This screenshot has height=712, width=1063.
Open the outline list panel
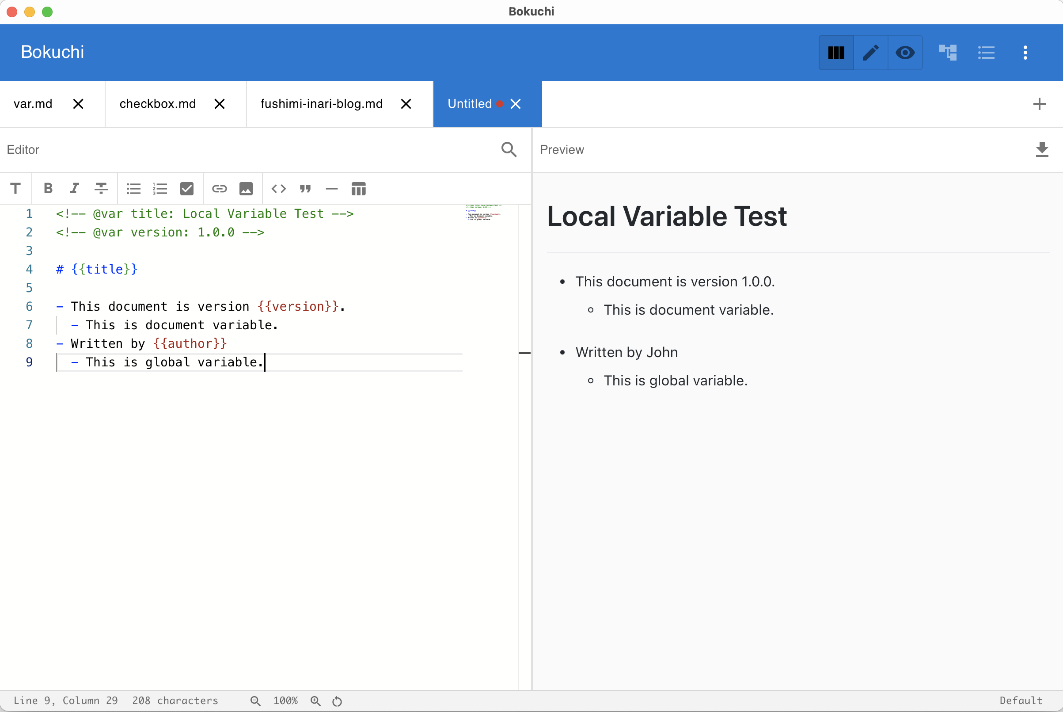tap(987, 53)
